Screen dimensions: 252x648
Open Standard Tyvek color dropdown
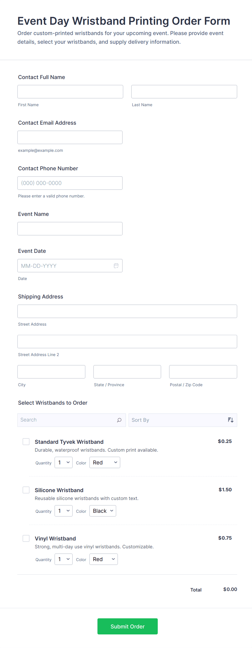105,463
